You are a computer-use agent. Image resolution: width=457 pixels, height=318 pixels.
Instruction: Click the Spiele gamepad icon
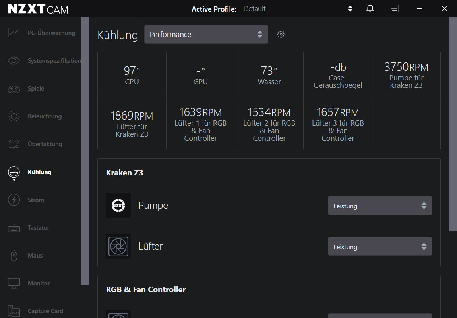pos(14,89)
